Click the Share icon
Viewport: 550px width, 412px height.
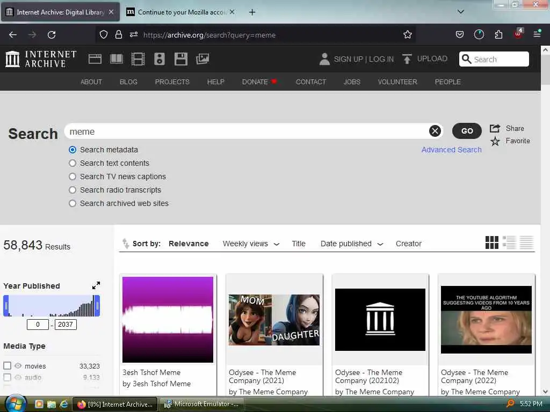point(495,128)
